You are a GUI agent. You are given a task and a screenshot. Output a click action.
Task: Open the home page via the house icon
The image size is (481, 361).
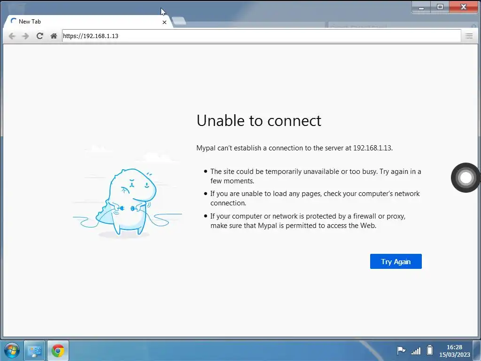[x=54, y=36]
